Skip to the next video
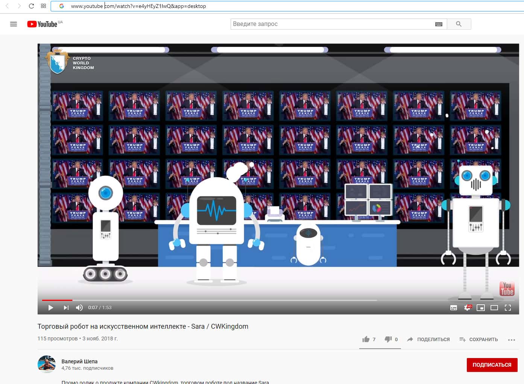 pos(66,308)
